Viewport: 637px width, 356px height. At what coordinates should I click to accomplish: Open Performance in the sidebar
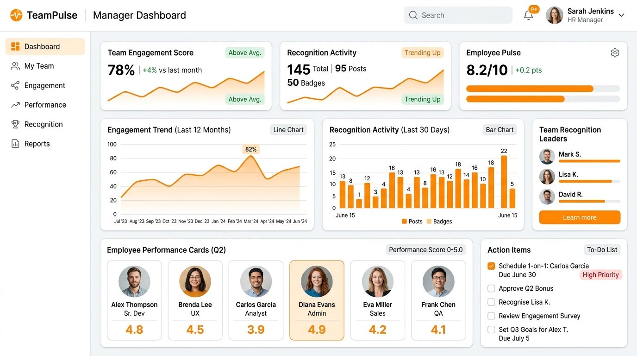point(45,105)
